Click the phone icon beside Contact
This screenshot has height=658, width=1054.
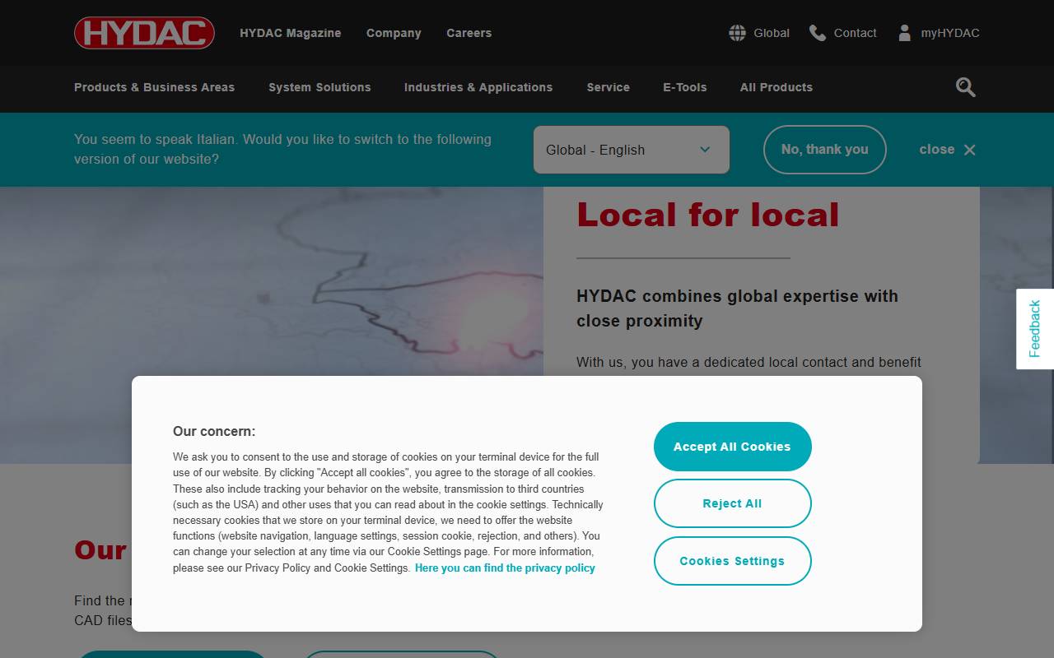tap(818, 33)
